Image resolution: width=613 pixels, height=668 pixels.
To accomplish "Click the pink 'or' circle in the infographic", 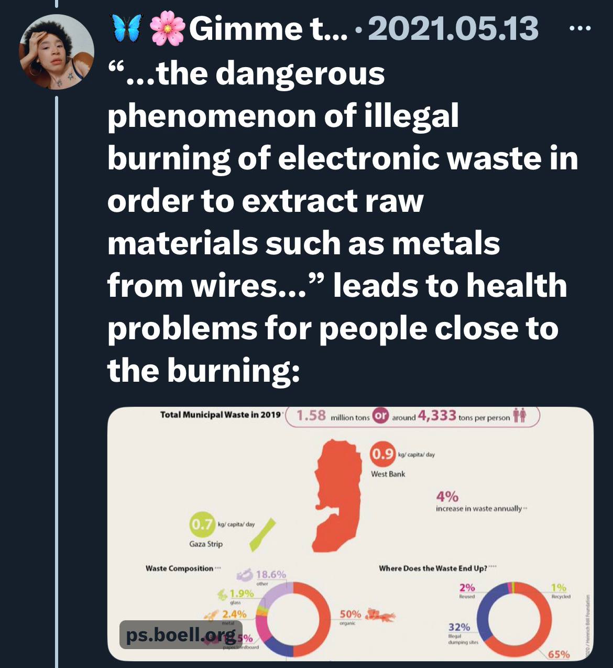I will 380,416.
